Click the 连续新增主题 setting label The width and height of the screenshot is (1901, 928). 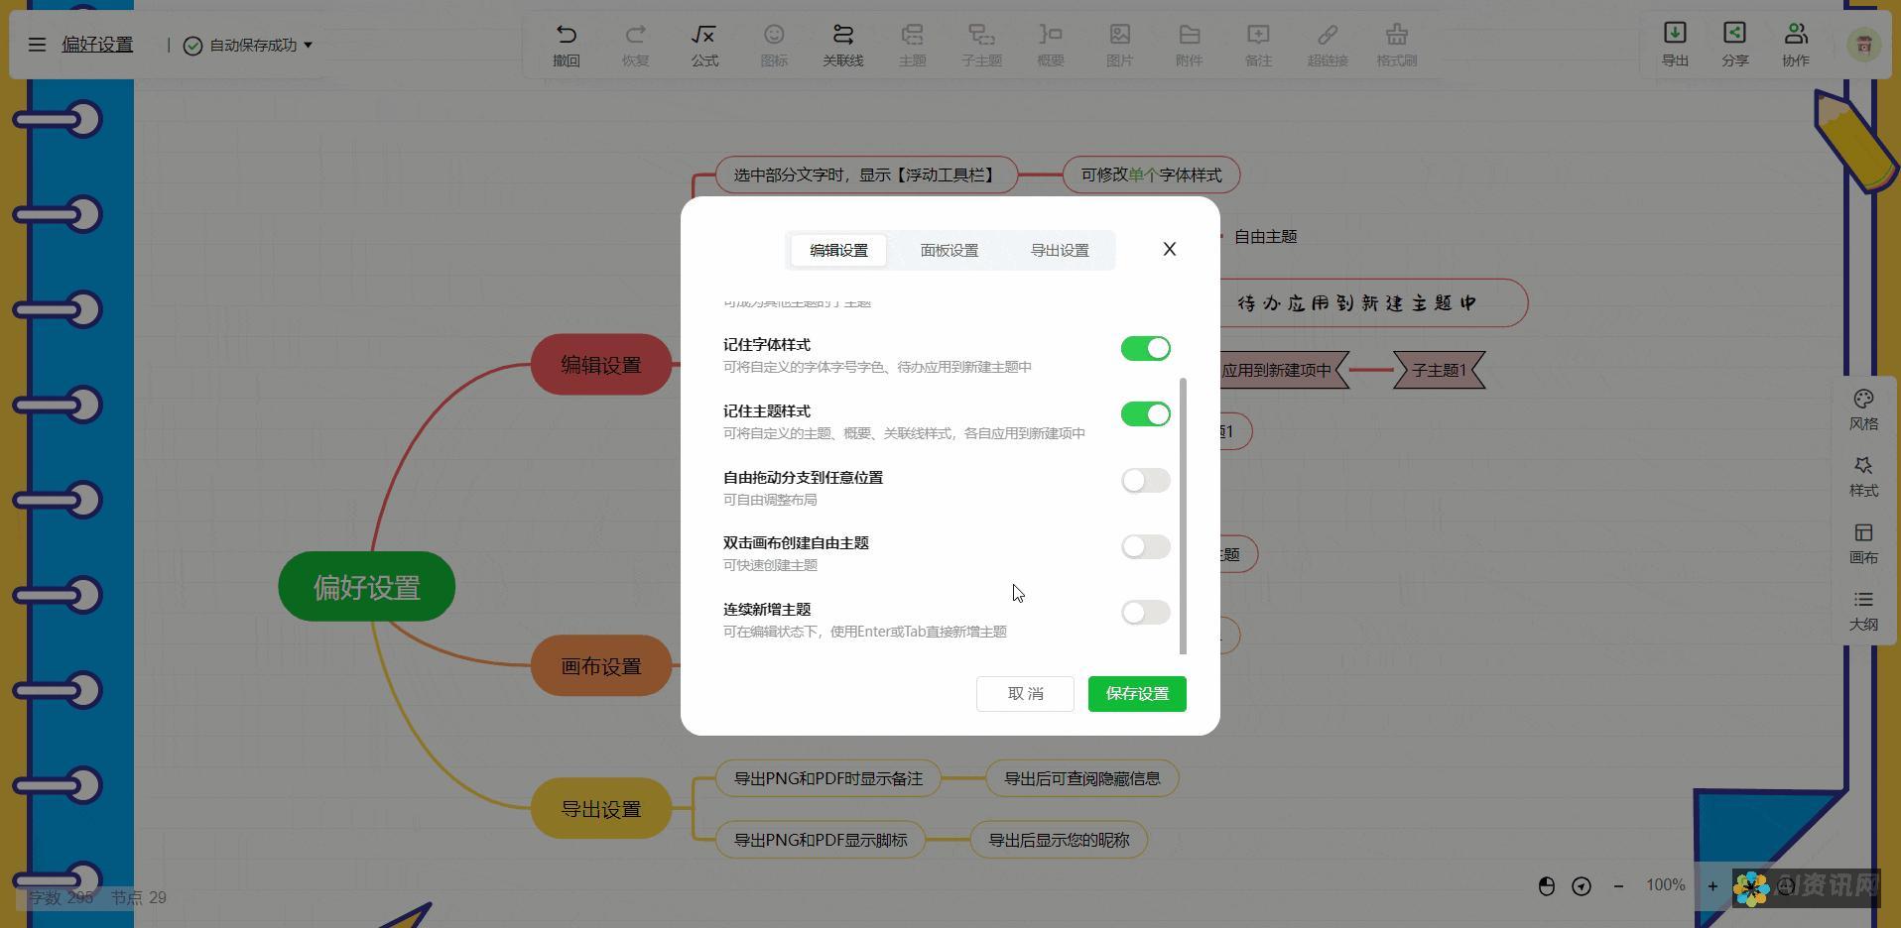767,610
